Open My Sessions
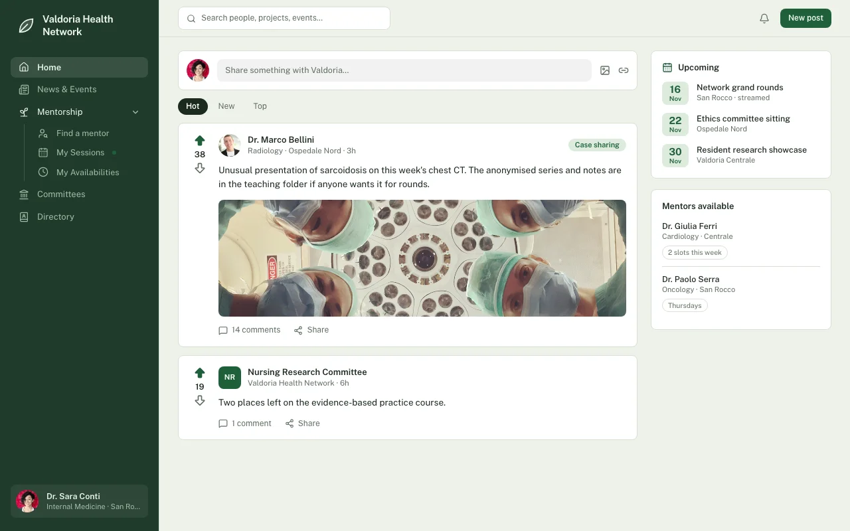This screenshot has width=850, height=531. pyautogui.click(x=88, y=153)
